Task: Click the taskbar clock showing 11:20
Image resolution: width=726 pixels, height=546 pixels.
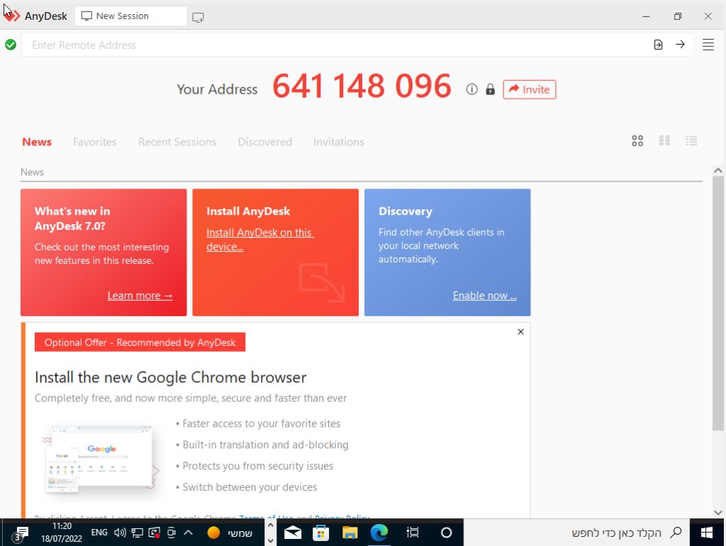Action: [x=62, y=532]
